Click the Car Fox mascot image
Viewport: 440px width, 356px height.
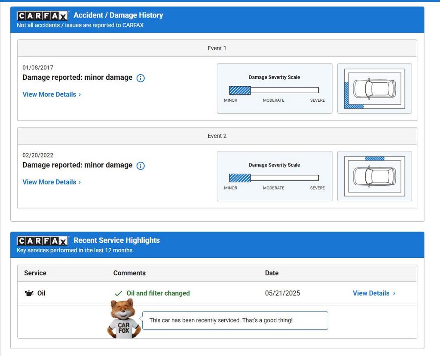pyautogui.click(x=123, y=319)
